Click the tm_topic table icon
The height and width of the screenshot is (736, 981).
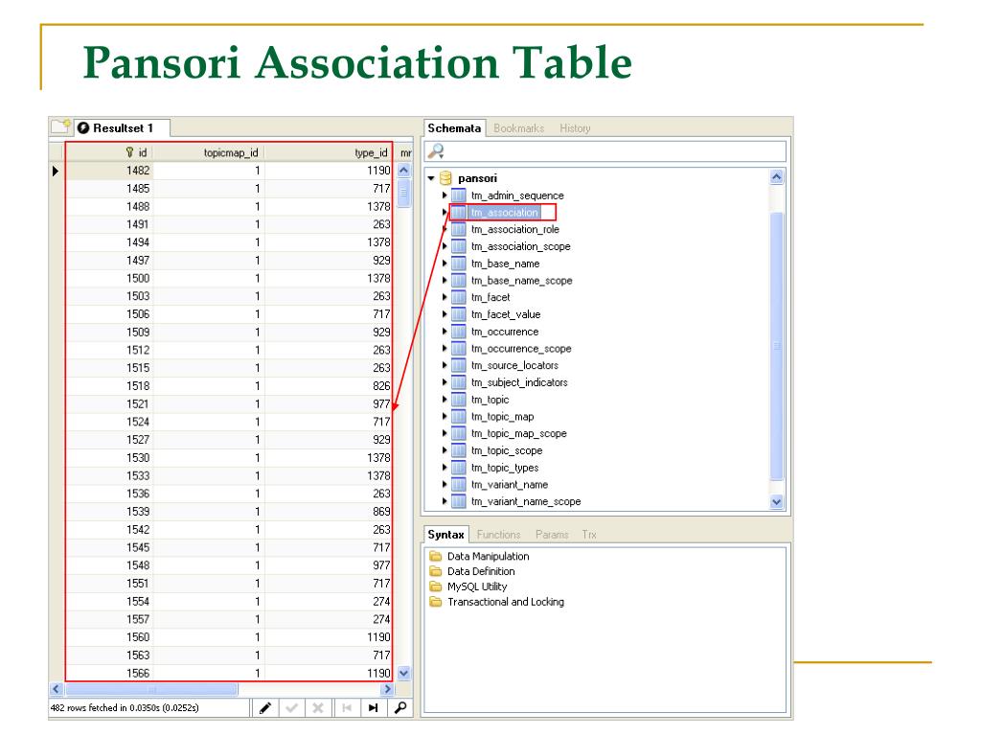(459, 400)
